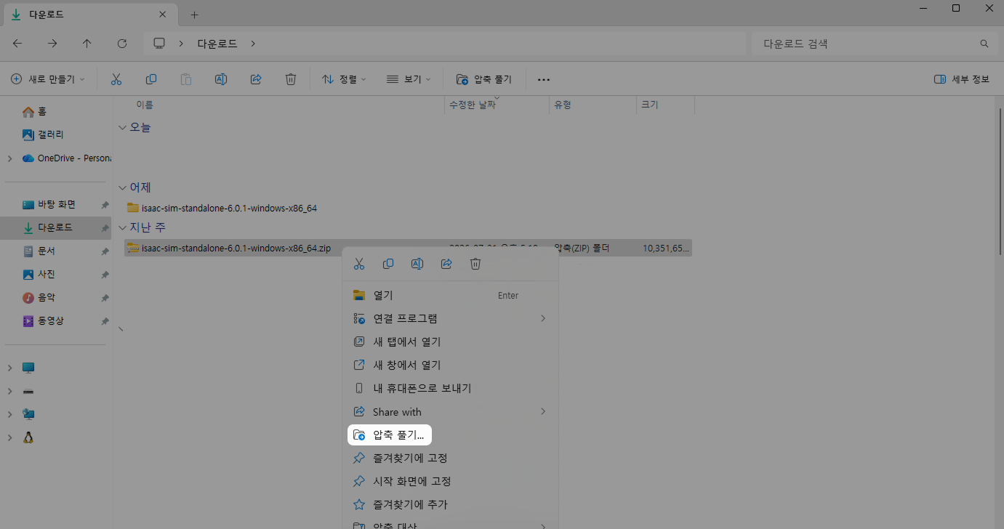Click the Copy icon in the toolbar

coord(151,79)
